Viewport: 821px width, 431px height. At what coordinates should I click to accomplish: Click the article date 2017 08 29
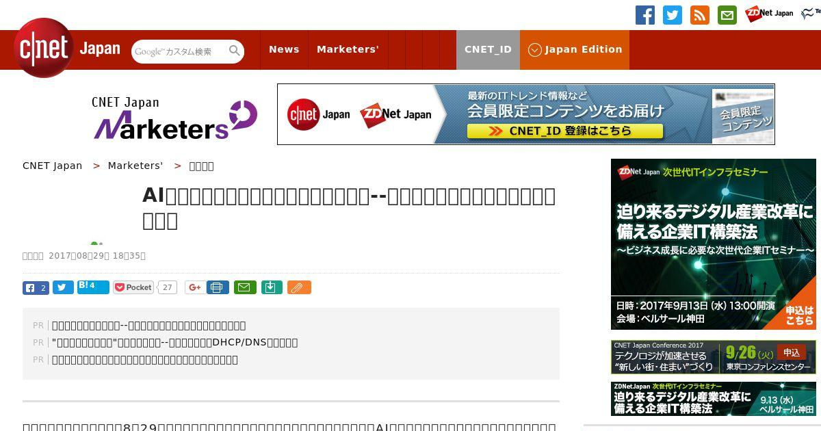click(96, 256)
